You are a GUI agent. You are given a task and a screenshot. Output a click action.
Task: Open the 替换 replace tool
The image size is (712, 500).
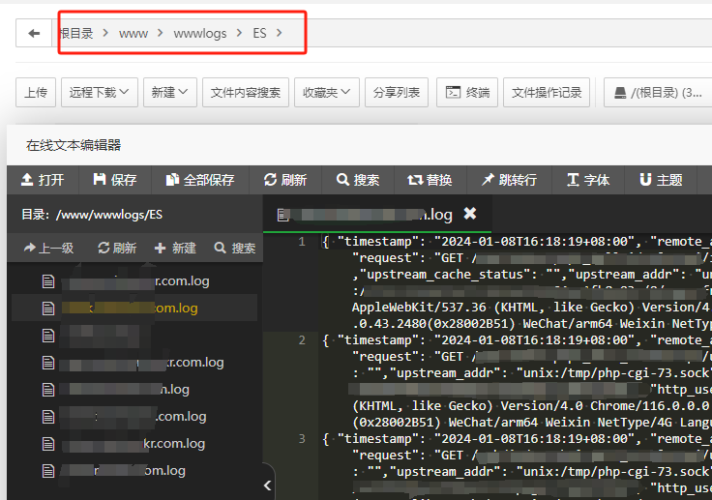(x=430, y=180)
